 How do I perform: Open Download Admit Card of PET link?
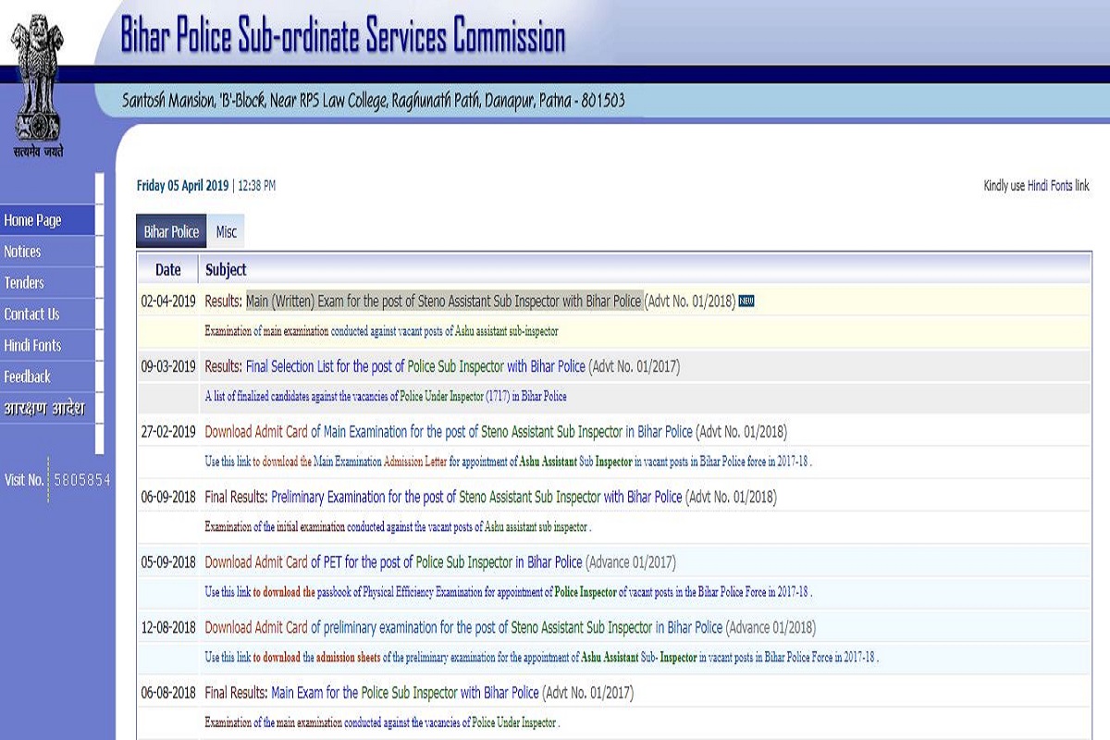pos(393,561)
